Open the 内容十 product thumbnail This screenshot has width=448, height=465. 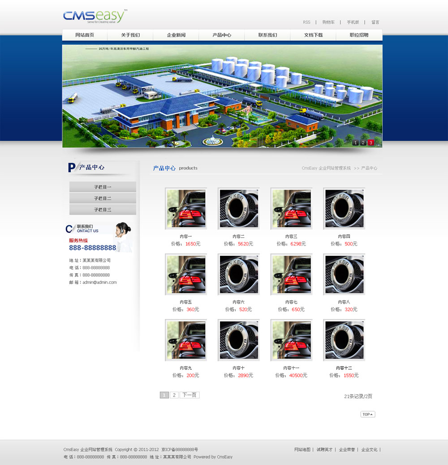pyautogui.click(x=238, y=340)
